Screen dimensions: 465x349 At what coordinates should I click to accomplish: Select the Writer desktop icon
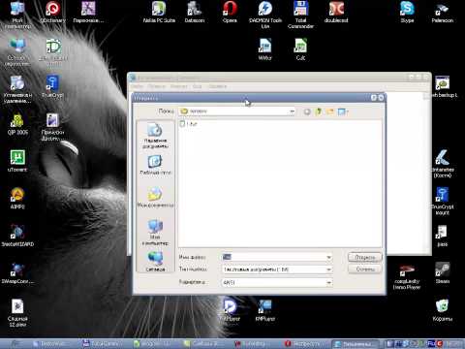[265, 49]
